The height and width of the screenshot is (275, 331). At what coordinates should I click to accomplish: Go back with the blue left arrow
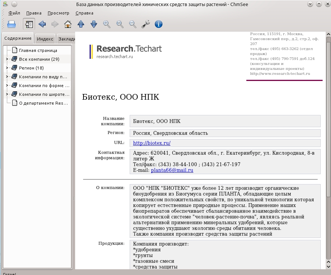click(42, 24)
